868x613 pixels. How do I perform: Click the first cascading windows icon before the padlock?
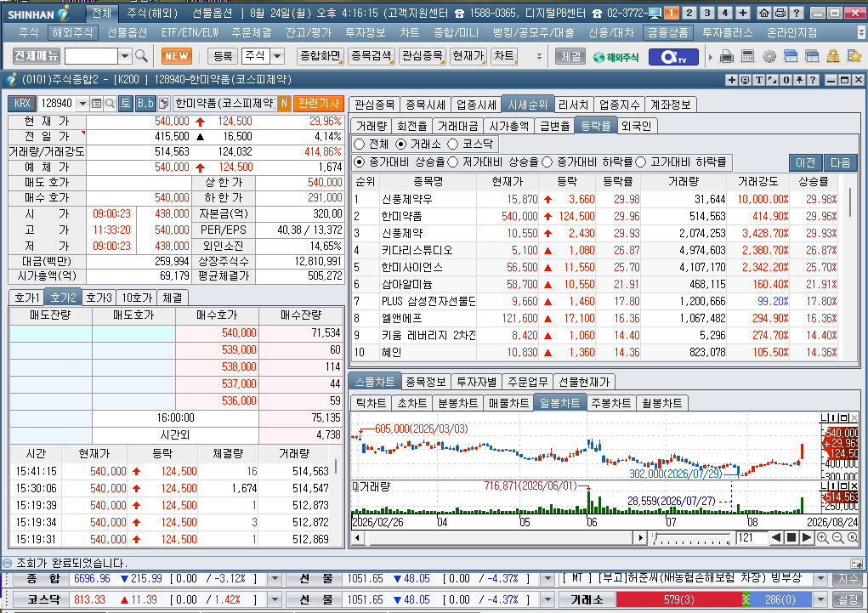[x=791, y=56]
